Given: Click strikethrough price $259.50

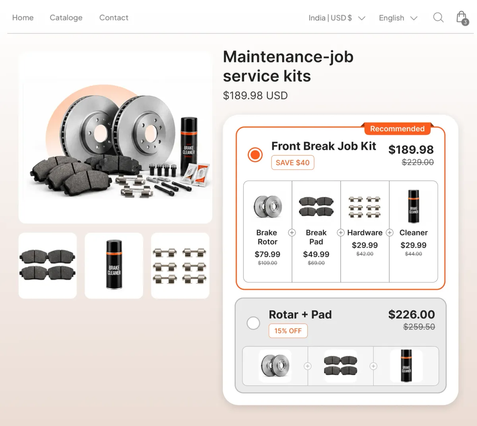Looking at the screenshot, I should pyautogui.click(x=419, y=327).
